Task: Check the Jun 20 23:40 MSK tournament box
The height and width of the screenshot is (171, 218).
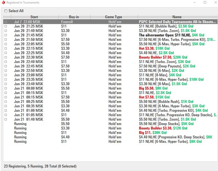Action: click(6, 84)
